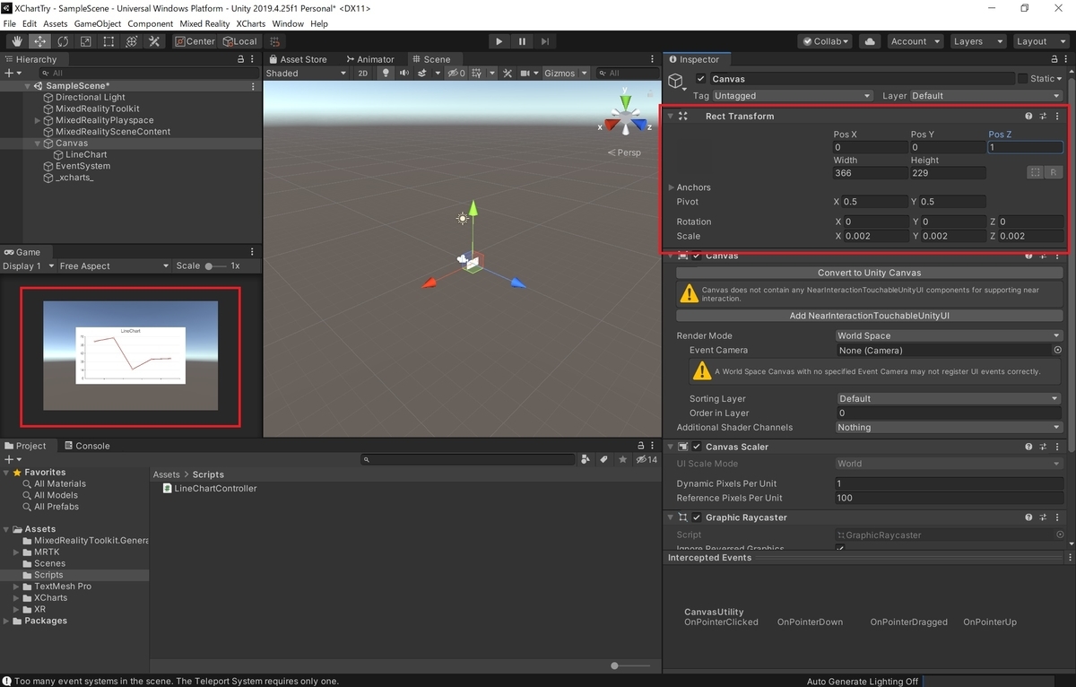1076x687 pixels.
Task: Click the Pos Z input field
Action: 1025,146
